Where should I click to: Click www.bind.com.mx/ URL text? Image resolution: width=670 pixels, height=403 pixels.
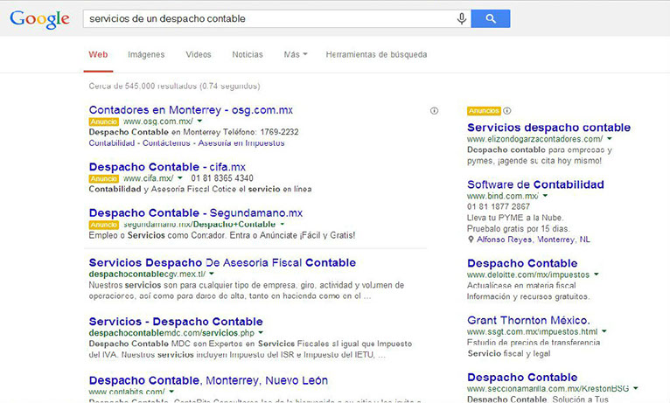[503, 196]
